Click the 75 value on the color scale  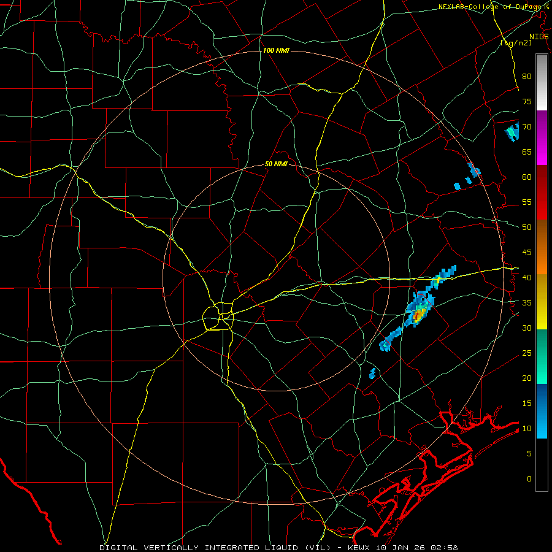tap(527, 101)
